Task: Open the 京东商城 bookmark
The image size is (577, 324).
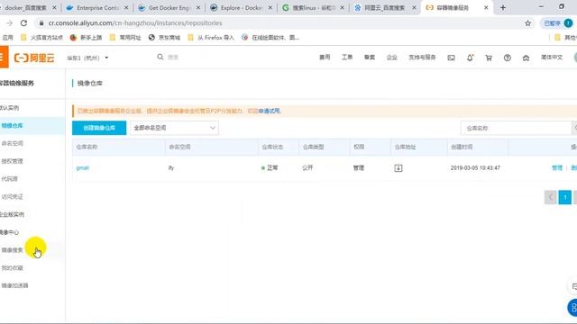Action: 164,38
